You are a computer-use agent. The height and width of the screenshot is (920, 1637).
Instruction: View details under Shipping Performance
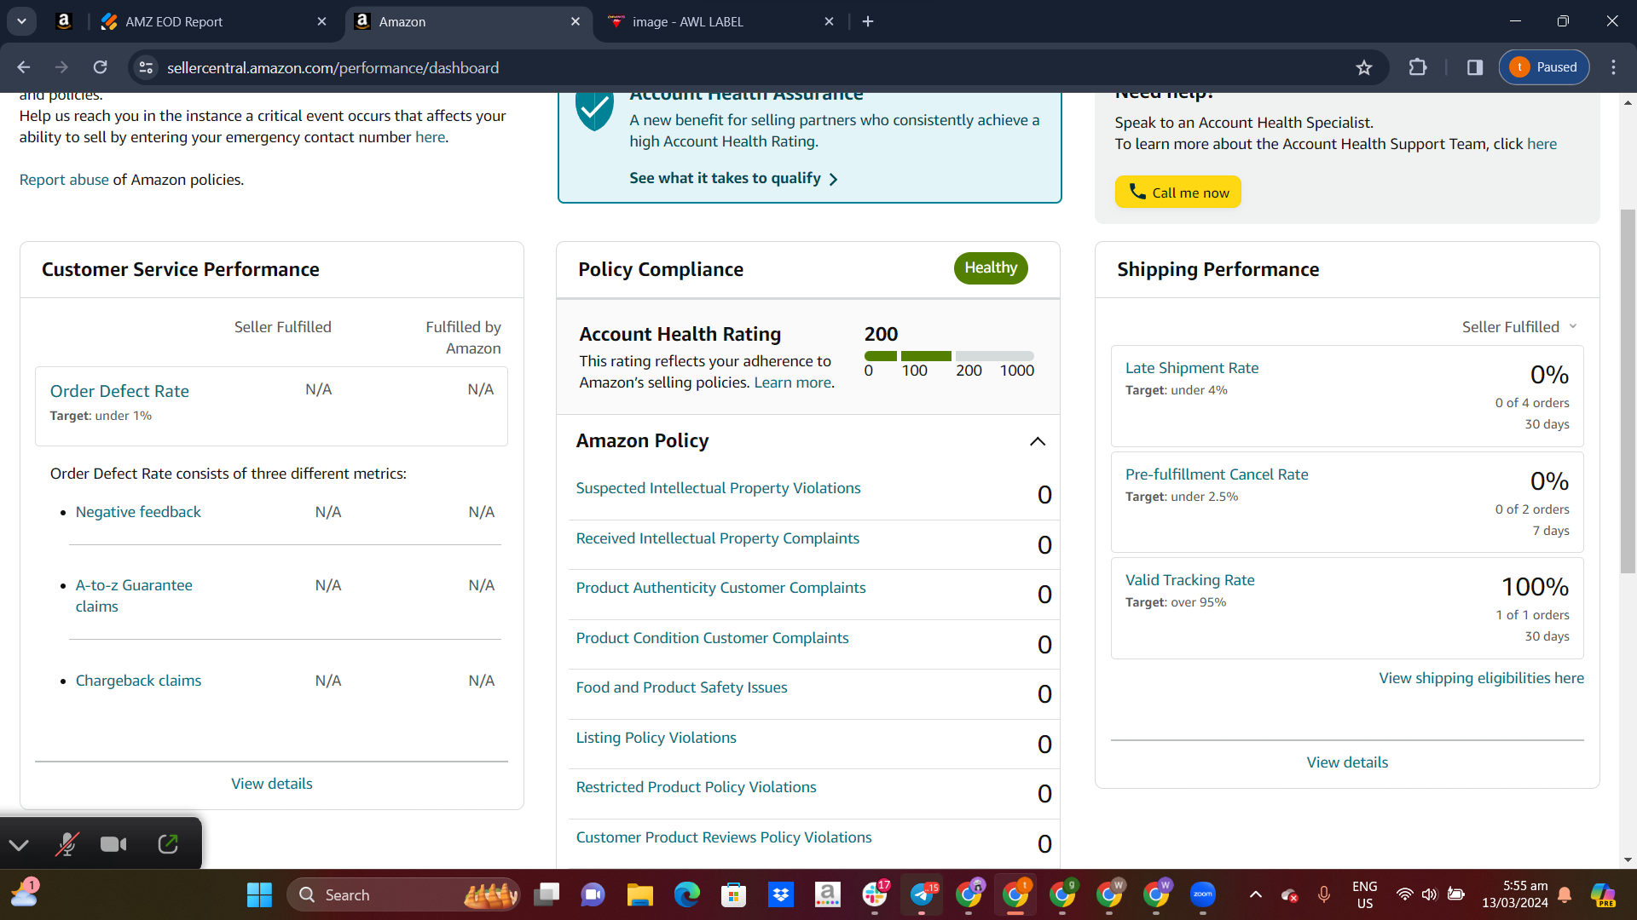click(x=1347, y=762)
